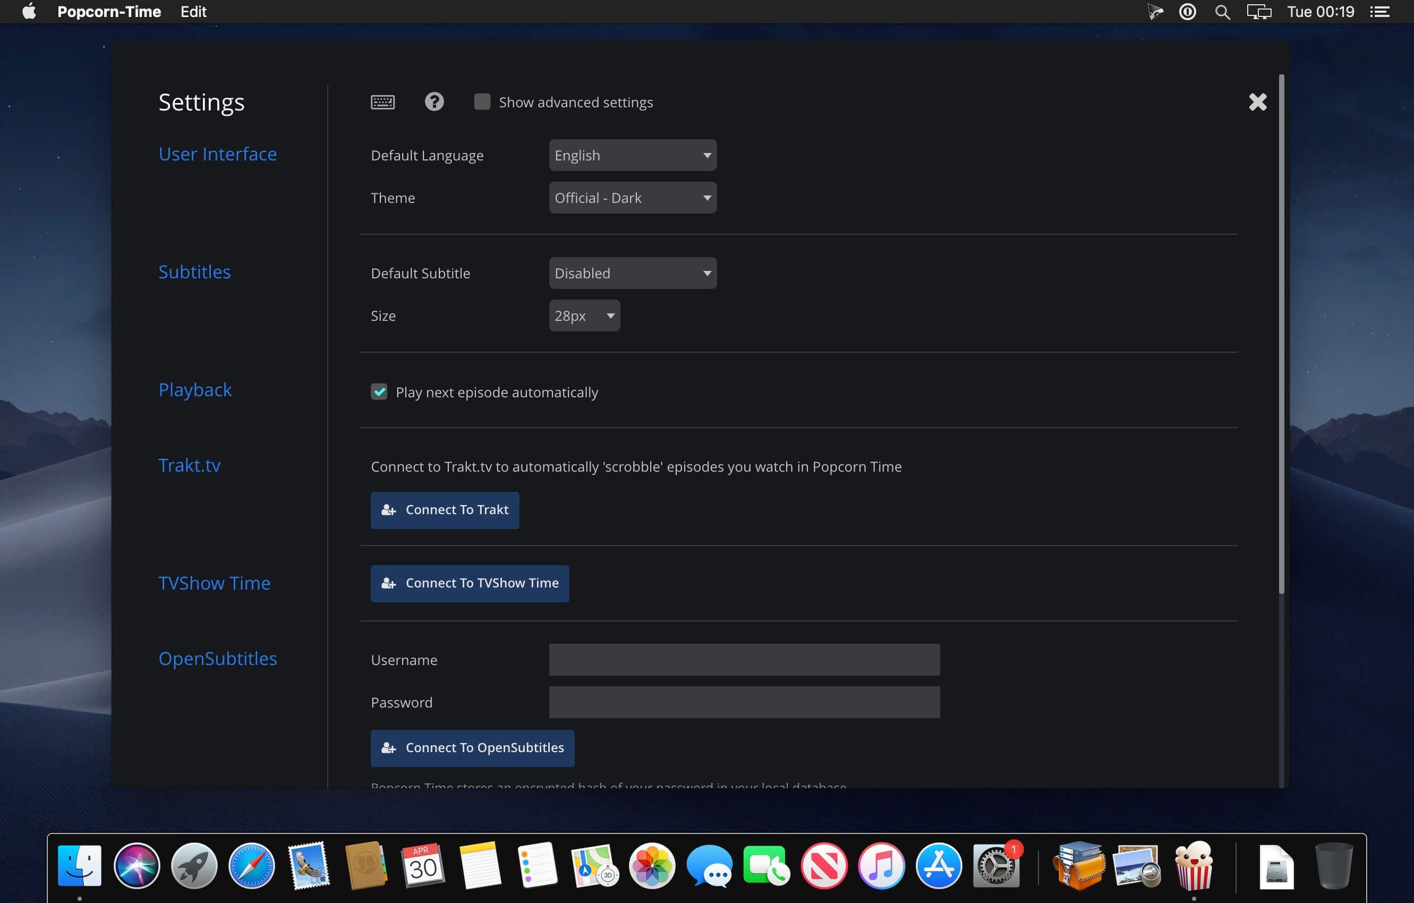Click the orange filing box Dock icon
The width and height of the screenshot is (1414, 903).
click(1079, 865)
